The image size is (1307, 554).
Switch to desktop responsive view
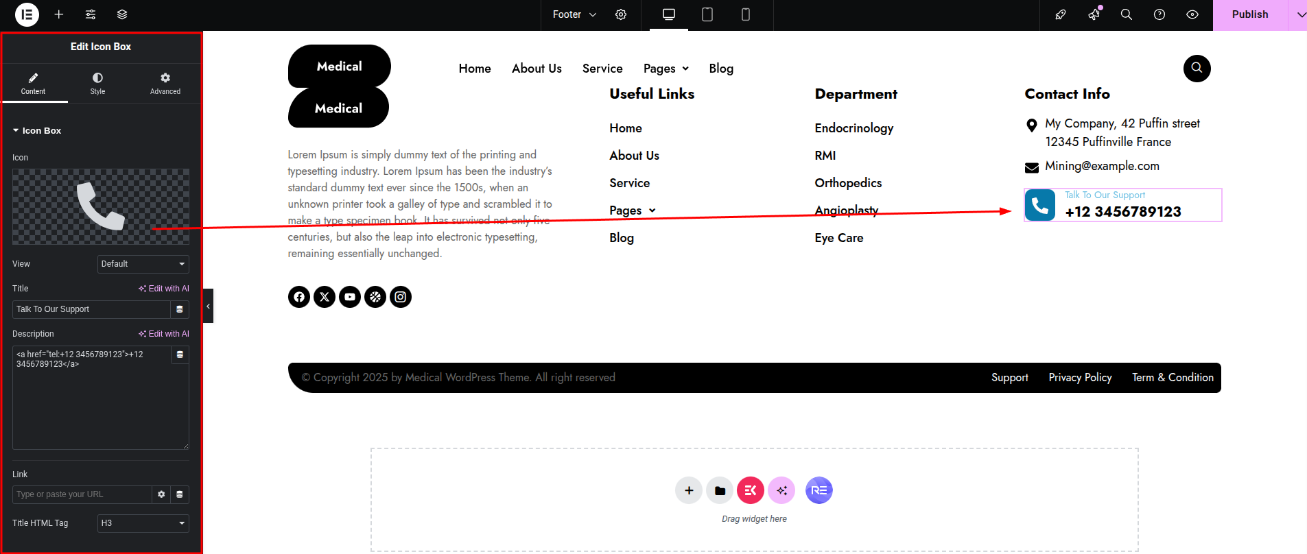click(669, 14)
